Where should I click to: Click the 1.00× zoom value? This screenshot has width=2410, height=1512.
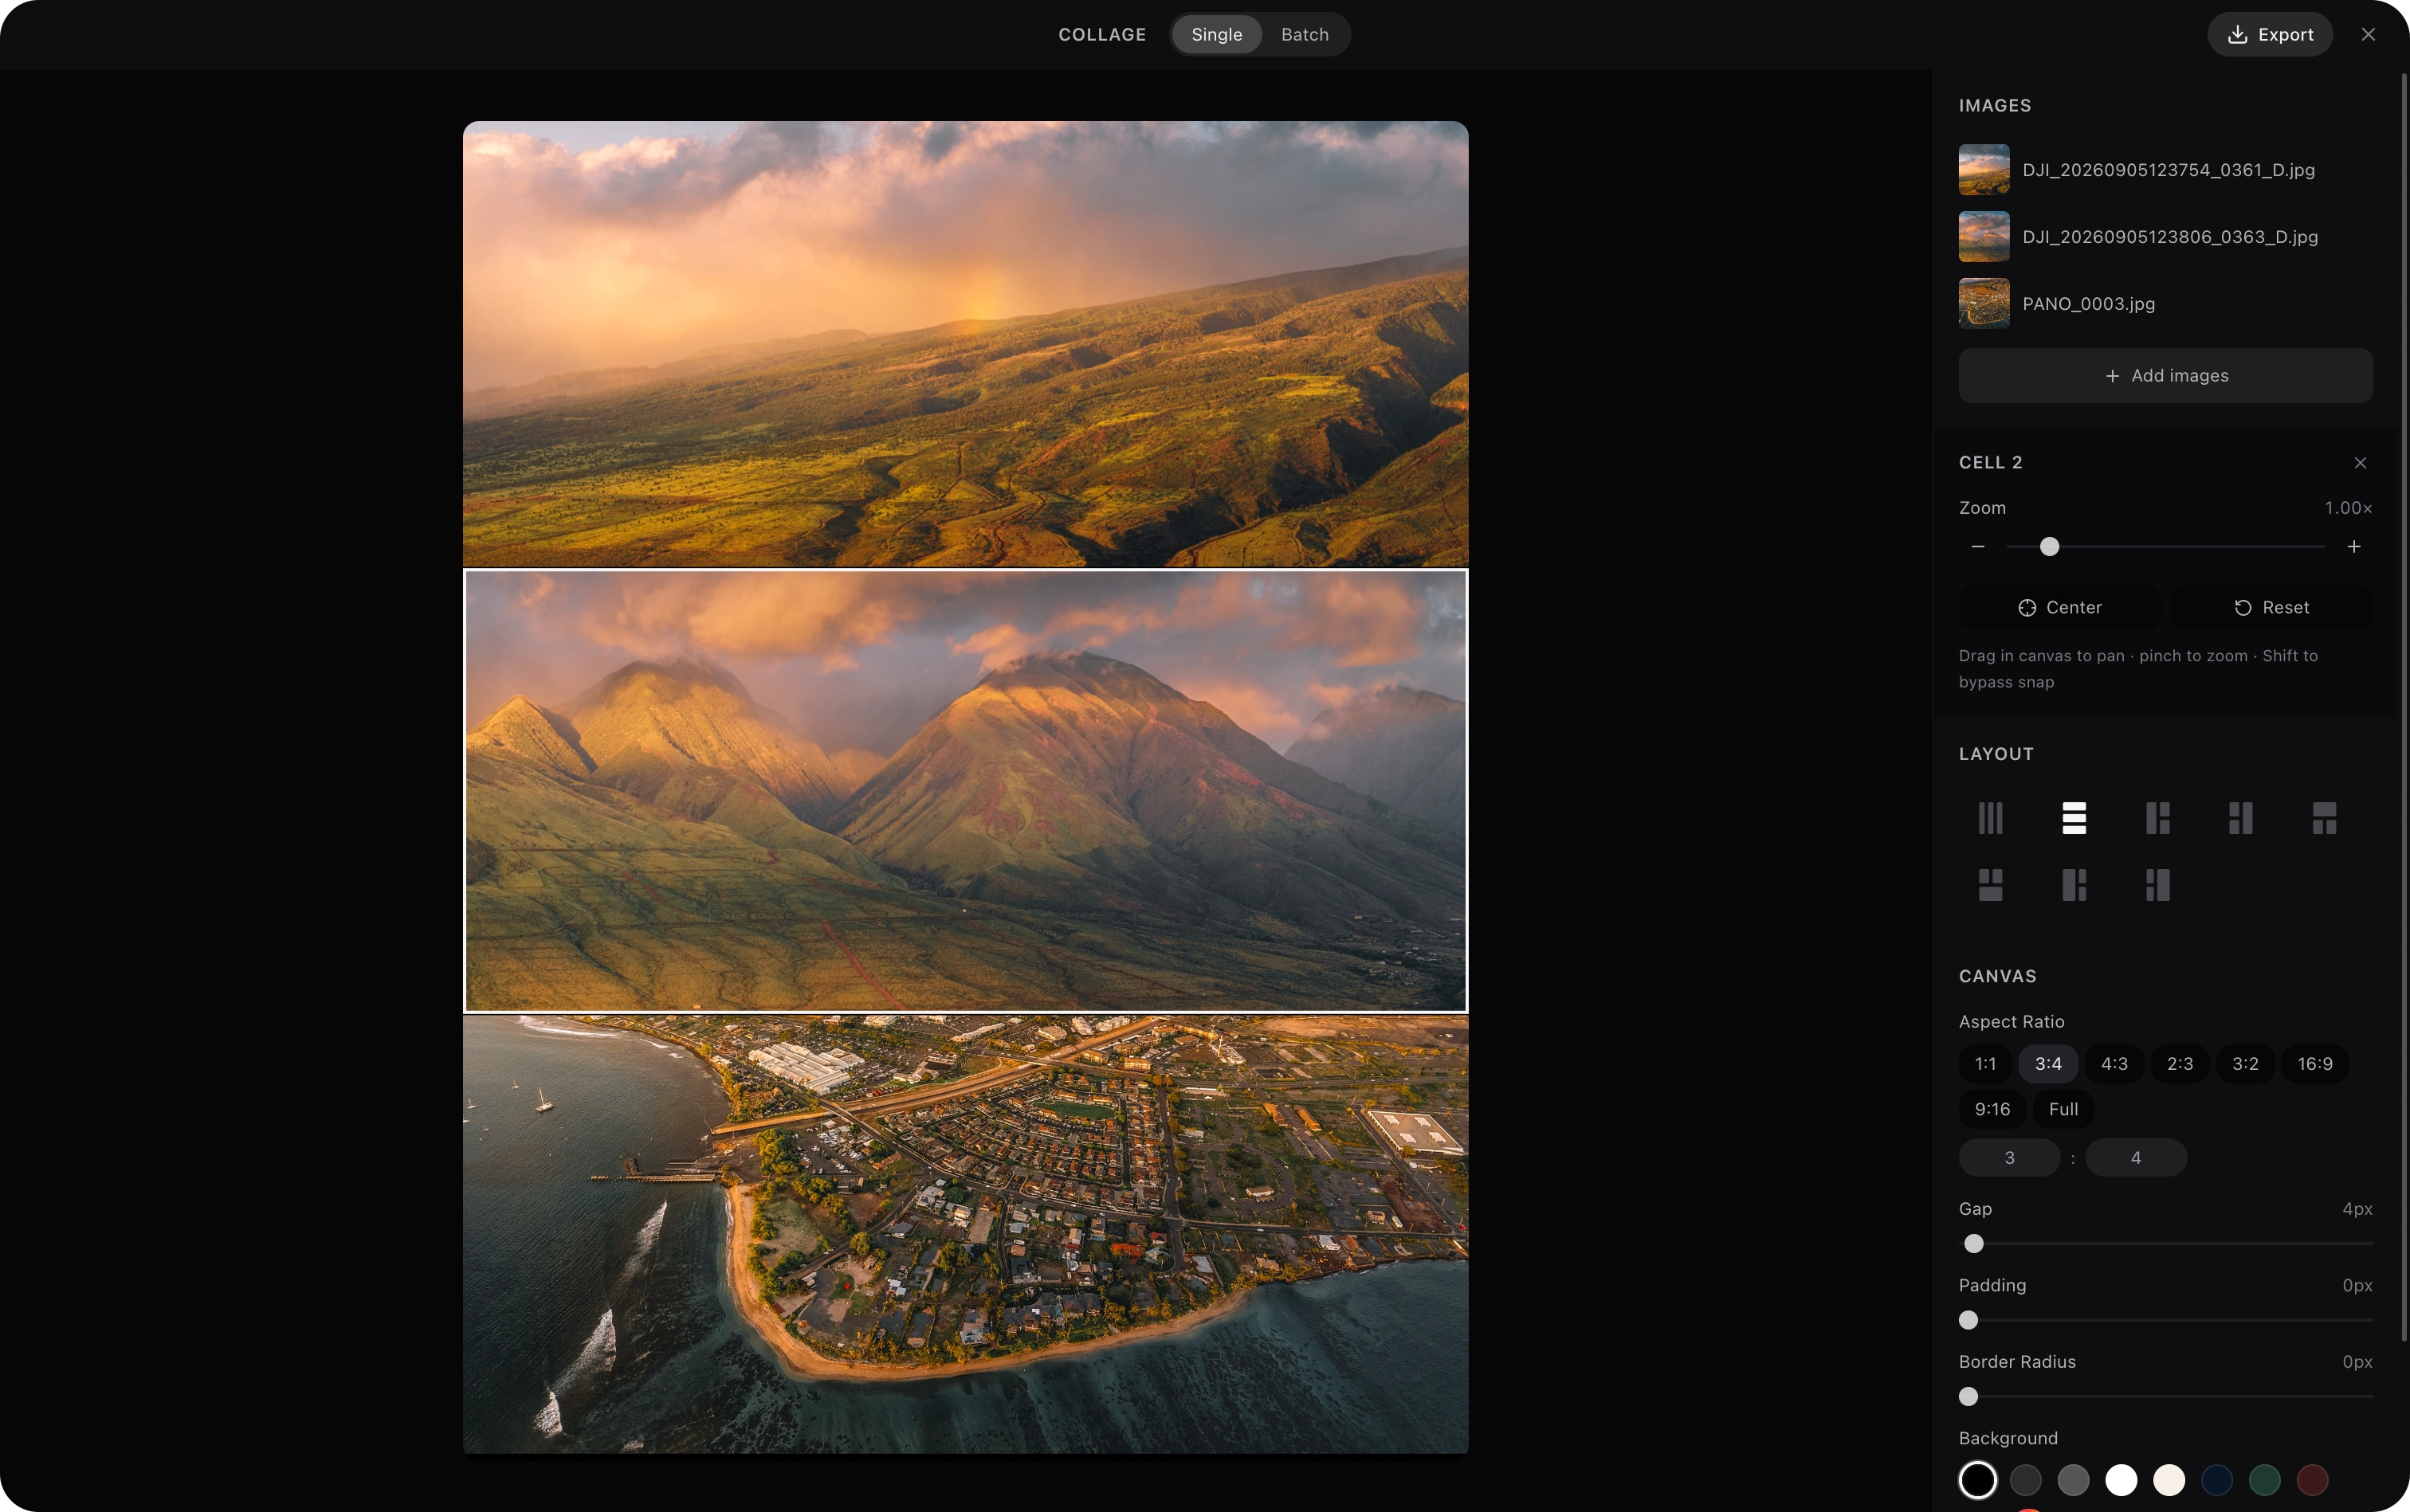click(x=2348, y=508)
